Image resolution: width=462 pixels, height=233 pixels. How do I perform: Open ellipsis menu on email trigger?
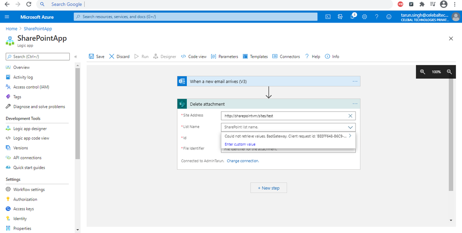[355, 81]
